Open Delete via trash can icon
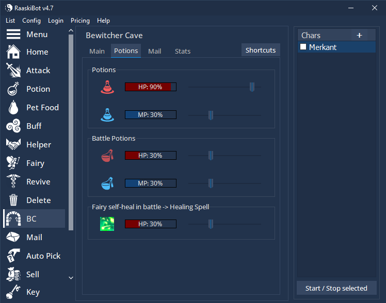Screen dimensions: 386x303 [13, 200]
